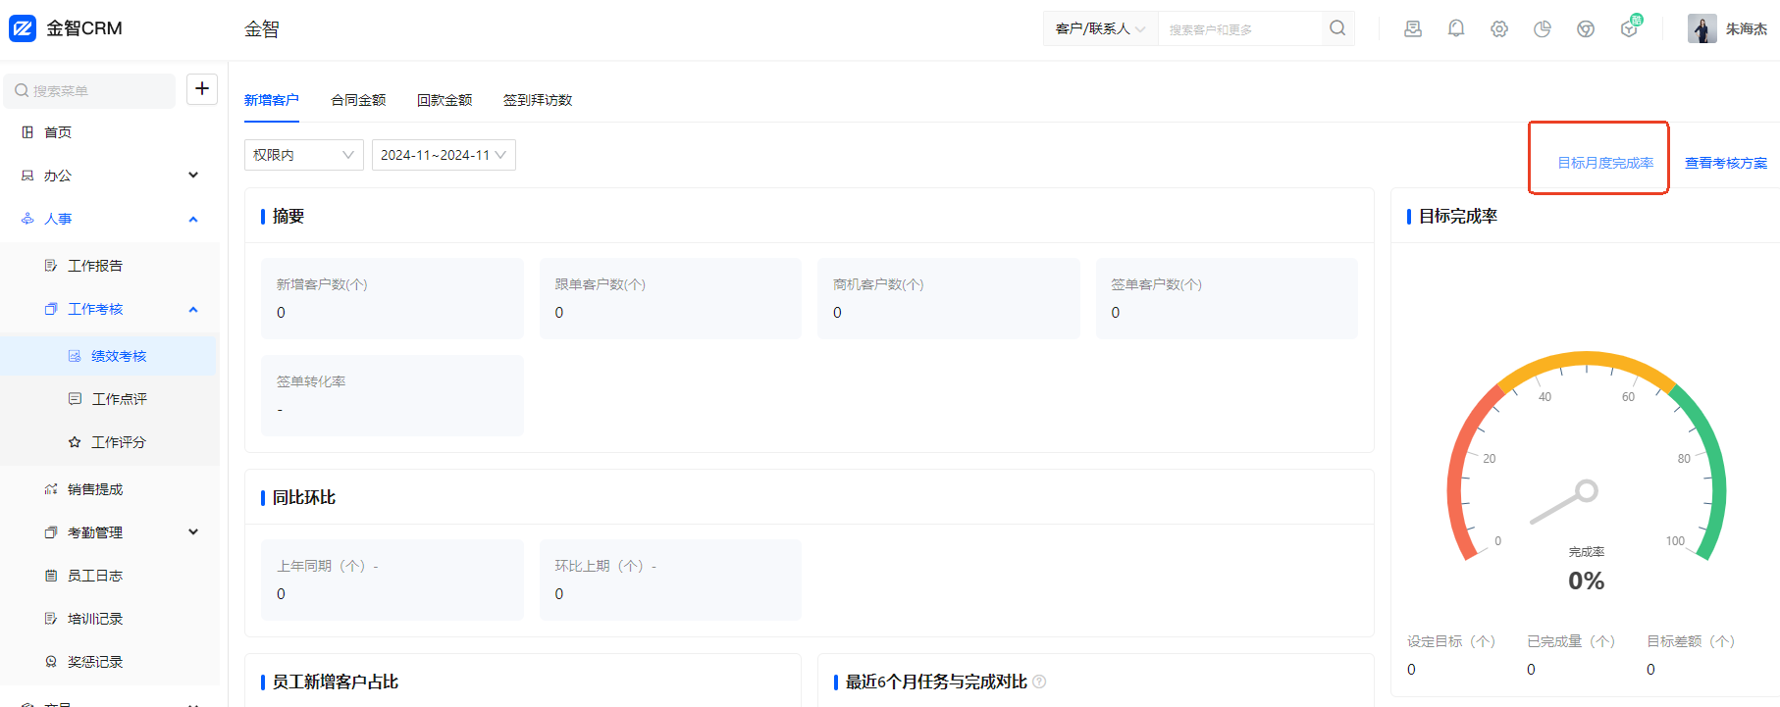
Task: Click the cube icon with 酷 badge
Action: [x=1631, y=26]
